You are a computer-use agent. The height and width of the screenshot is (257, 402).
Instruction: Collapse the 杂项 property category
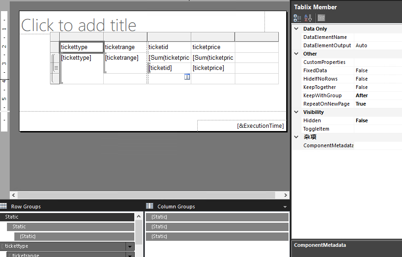pos(296,137)
